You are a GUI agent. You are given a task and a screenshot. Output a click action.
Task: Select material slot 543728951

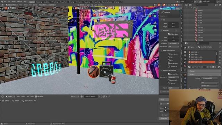(202, 55)
